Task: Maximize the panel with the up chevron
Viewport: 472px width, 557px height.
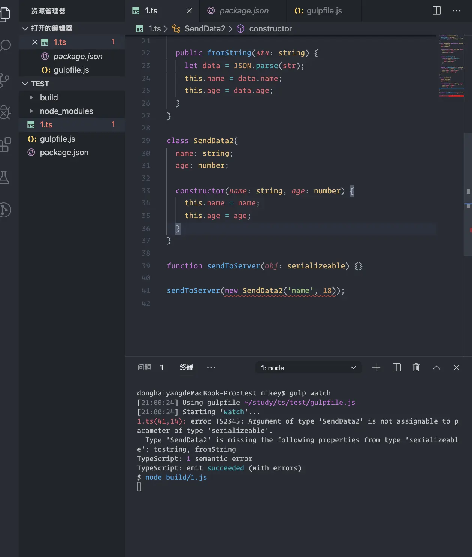Action: coord(436,367)
